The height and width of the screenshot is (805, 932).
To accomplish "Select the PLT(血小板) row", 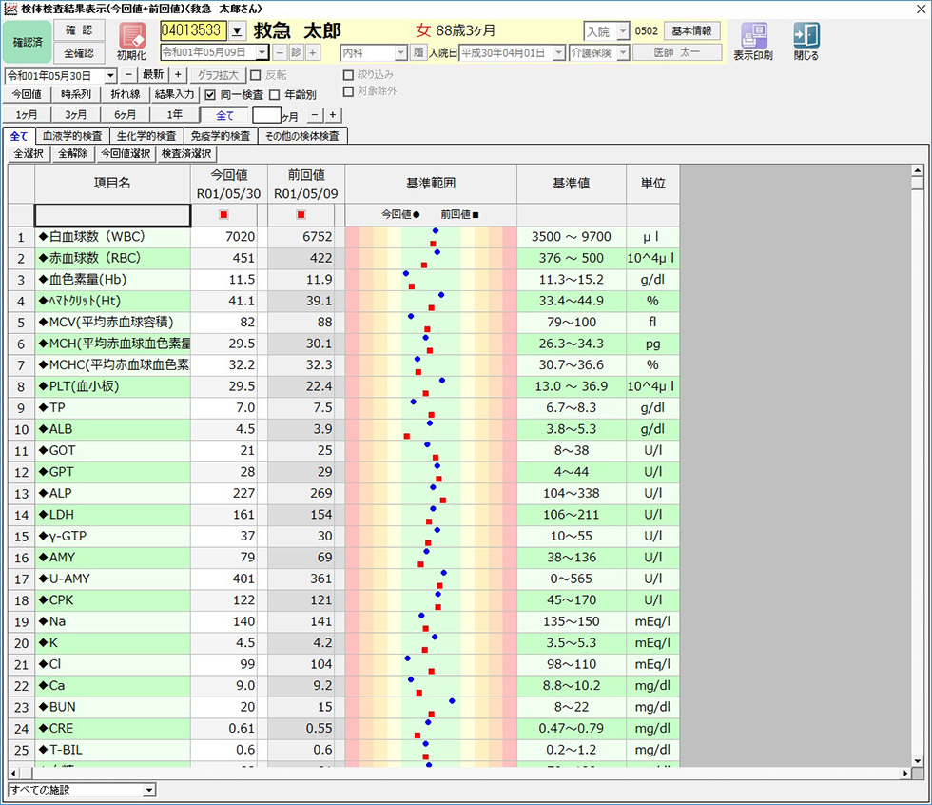I will click(x=343, y=386).
